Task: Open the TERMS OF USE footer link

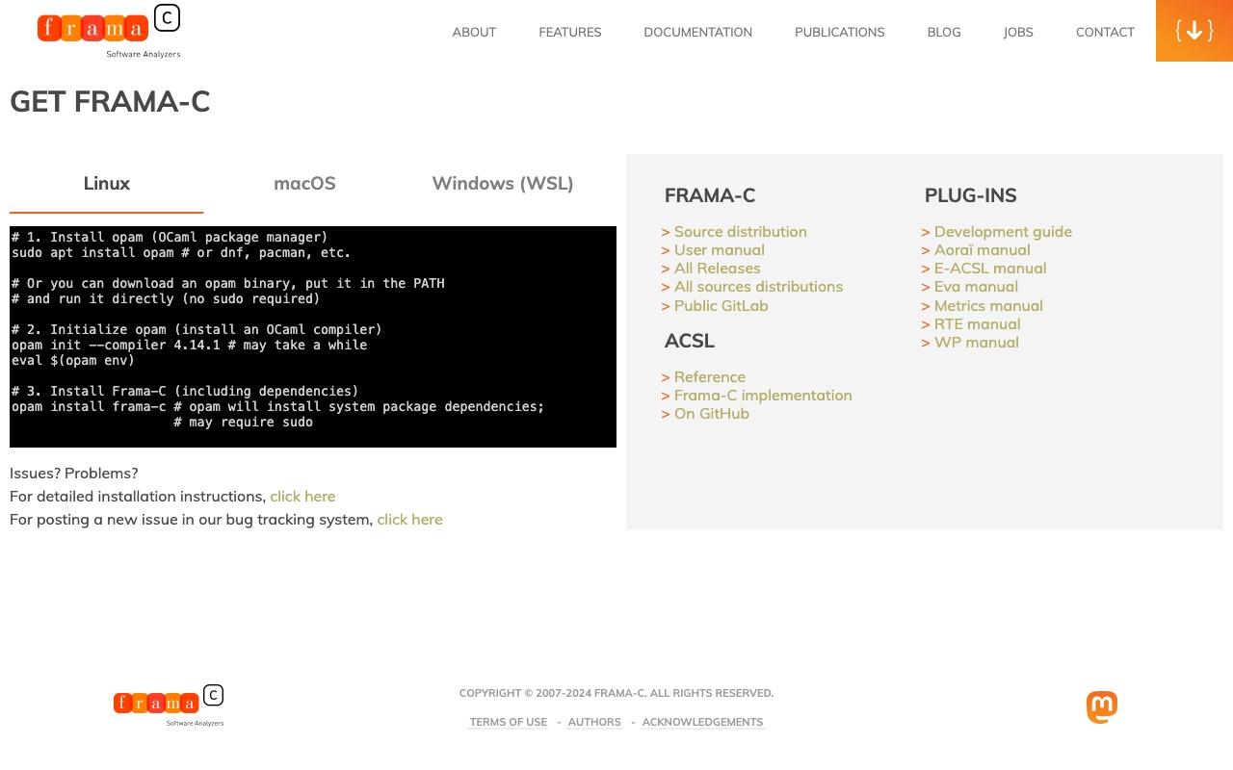Action: [x=509, y=722]
